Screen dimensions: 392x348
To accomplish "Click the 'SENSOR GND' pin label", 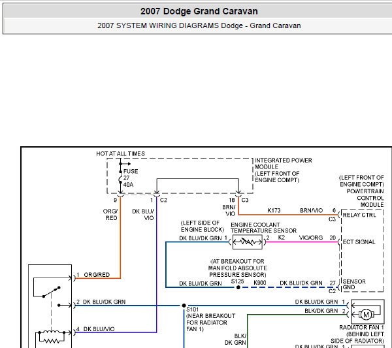I will pyautogui.click(x=354, y=284).
